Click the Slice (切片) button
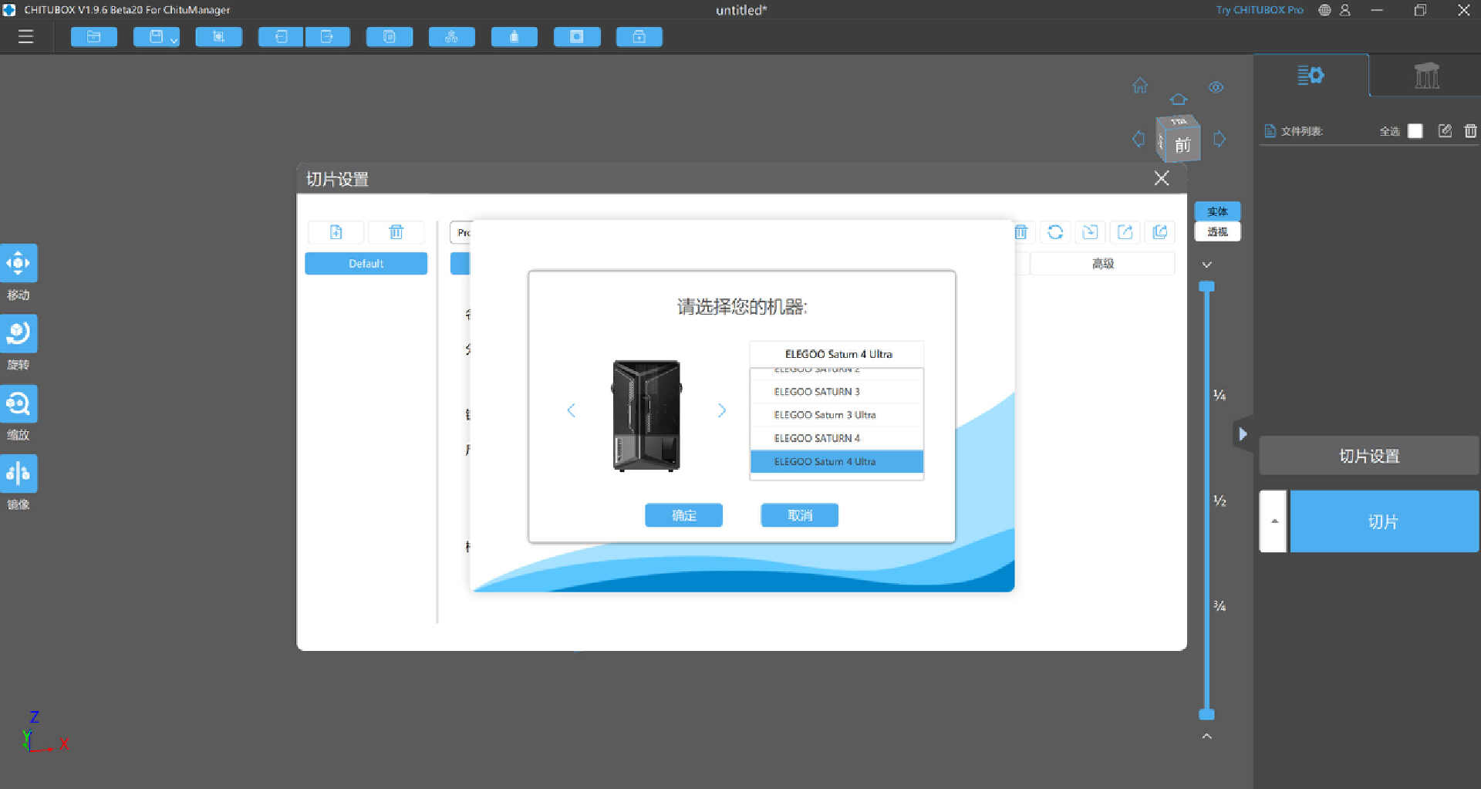 pyautogui.click(x=1384, y=521)
